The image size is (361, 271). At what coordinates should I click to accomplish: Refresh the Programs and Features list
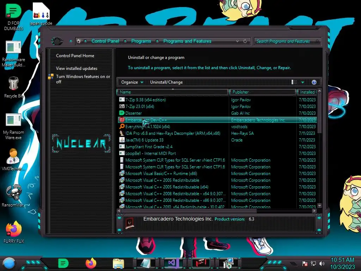tap(245, 41)
